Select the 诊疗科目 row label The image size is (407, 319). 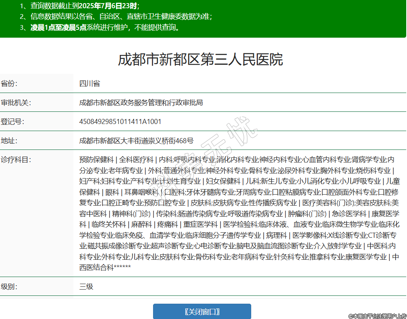(x=16, y=160)
